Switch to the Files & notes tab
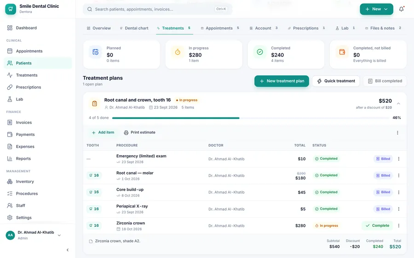The width and height of the screenshot is (414, 258). point(383,28)
